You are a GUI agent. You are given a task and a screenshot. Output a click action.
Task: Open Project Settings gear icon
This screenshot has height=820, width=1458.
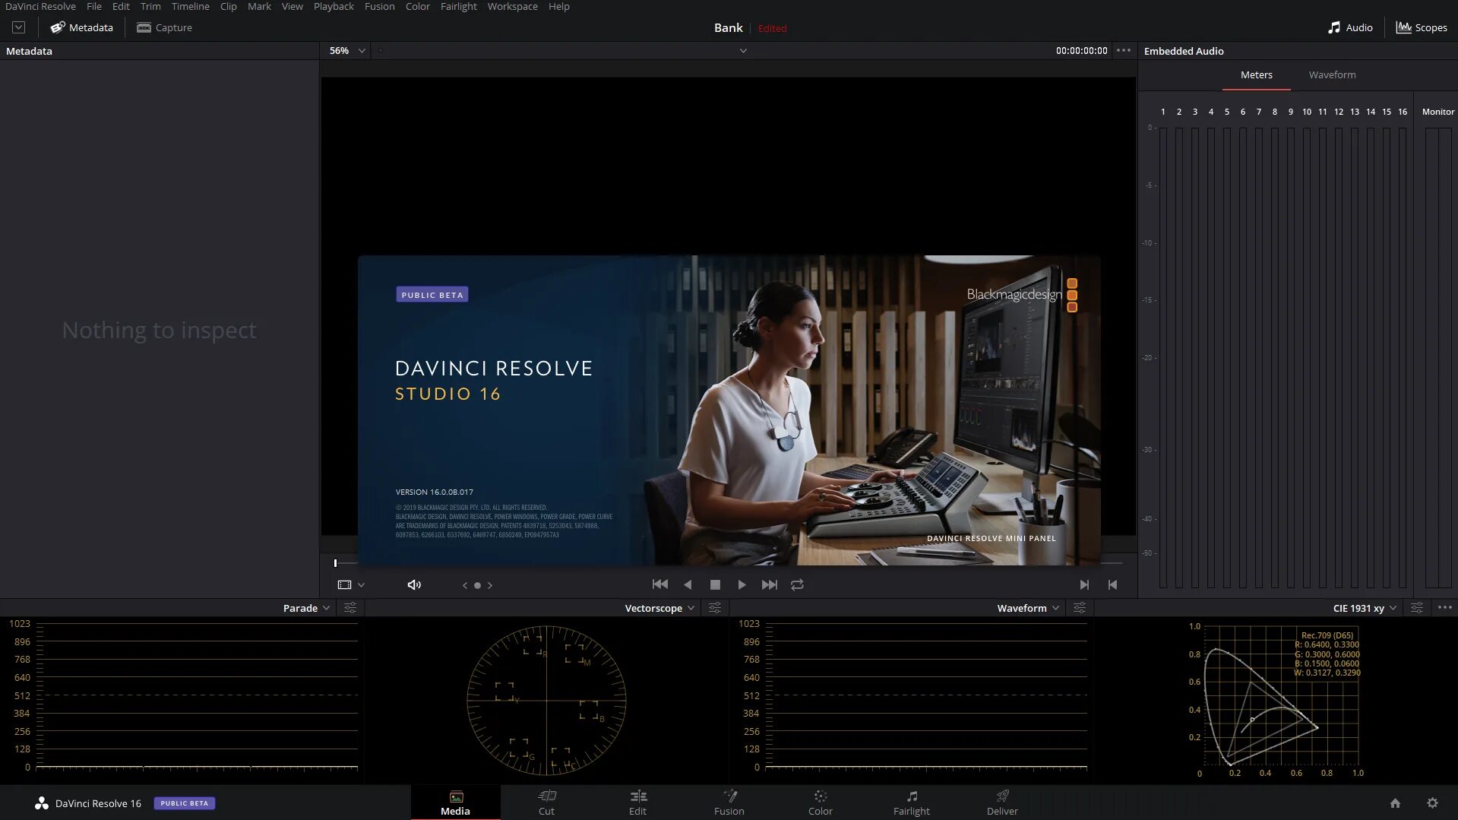pyautogui.click(x=1432, y=803)
